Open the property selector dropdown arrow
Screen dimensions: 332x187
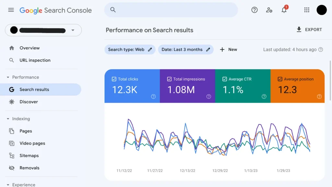point(73,30)
